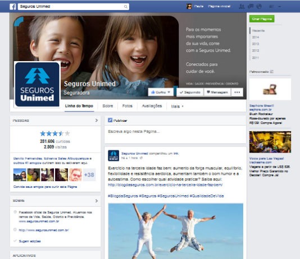Click the Patrocinado ad info icon
Screen dimensions: 300x259
[x=272, y=72]
